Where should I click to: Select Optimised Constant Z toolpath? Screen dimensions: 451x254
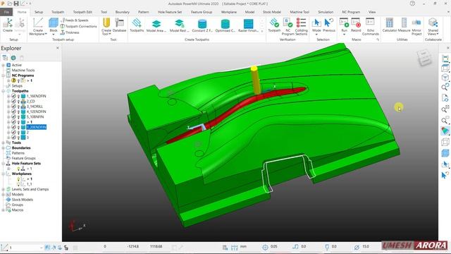[x=225, y=25]
